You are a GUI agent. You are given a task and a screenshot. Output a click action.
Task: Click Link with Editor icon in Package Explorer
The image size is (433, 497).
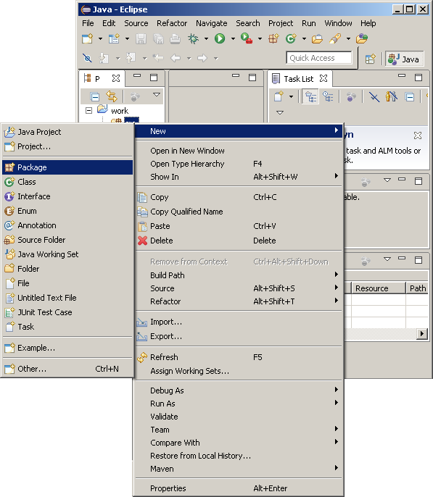[112, 96]
